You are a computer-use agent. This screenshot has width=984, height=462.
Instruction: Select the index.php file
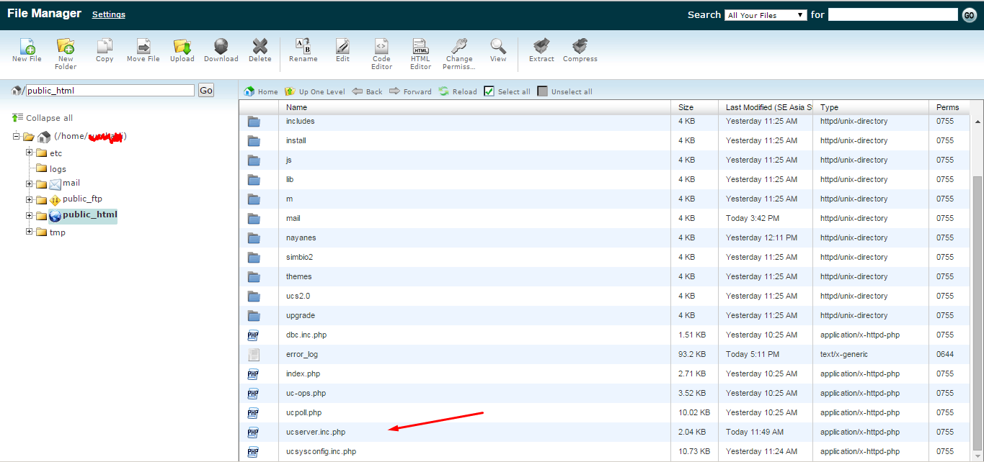tap(605, 373)
